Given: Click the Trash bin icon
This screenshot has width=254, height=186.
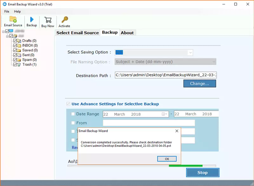Looking at the screenshot, I should (x=19, y=65).
